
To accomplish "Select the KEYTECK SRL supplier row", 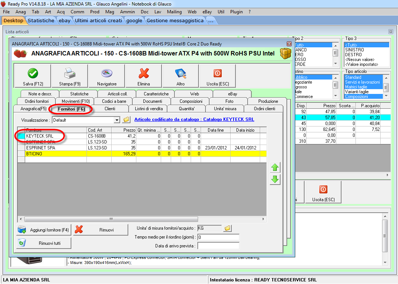I will [x=142, y=136].
